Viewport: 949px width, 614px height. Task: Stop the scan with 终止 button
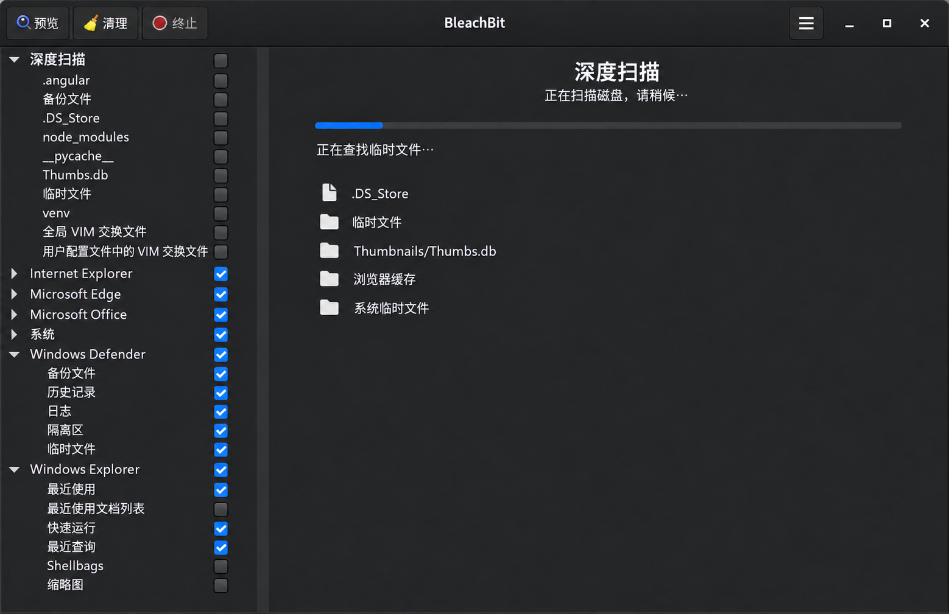coord(175,23)
